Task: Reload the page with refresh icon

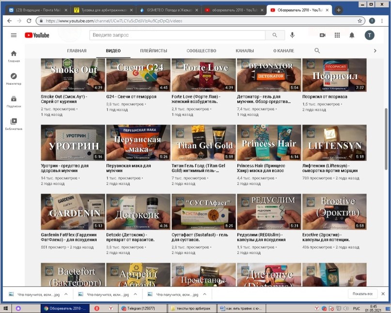Action: coord(29,21)
